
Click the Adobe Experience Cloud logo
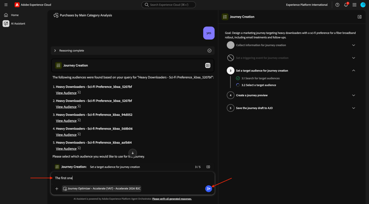coord(17,5)
